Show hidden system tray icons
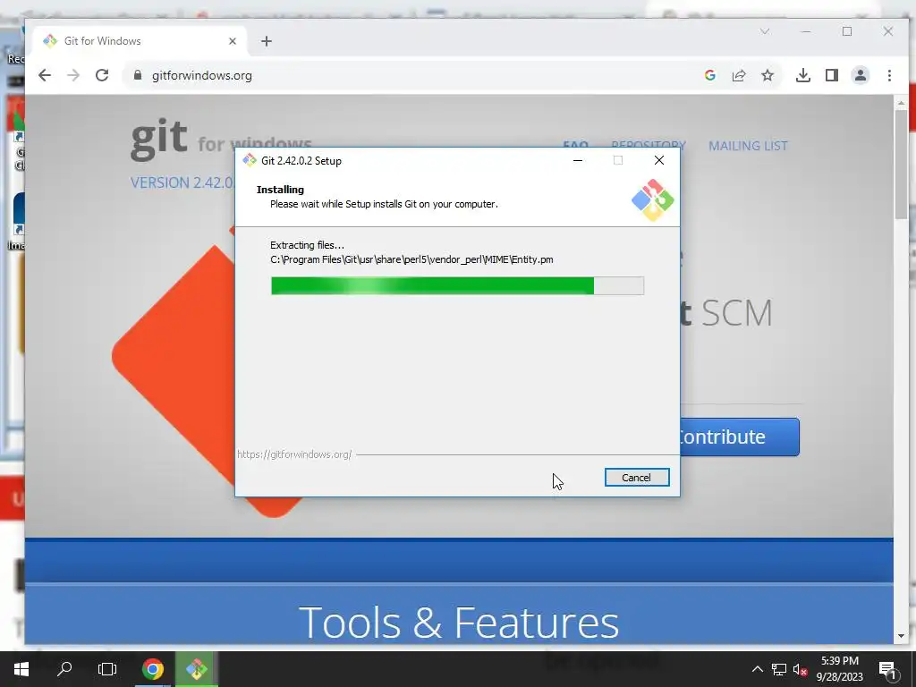The width and height of the screenshot is (916, 687). click(x=757, y=669)
